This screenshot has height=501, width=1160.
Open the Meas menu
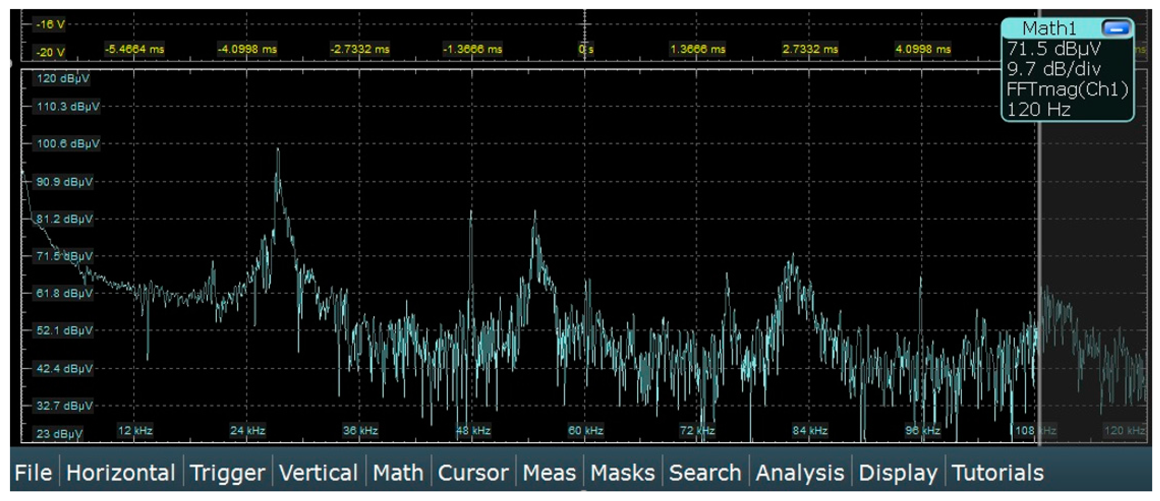pos(549,473)
